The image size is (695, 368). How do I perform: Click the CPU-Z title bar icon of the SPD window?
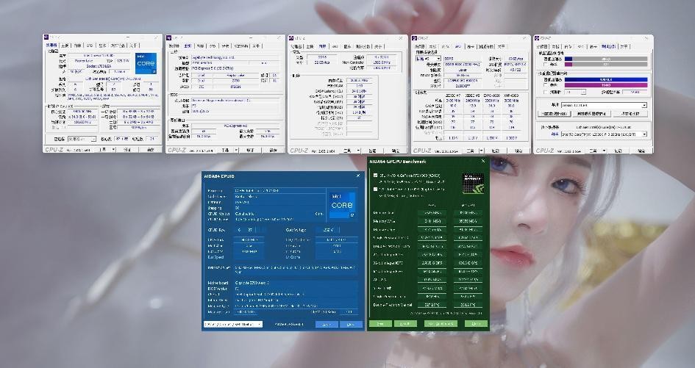[x=415, y=38]
